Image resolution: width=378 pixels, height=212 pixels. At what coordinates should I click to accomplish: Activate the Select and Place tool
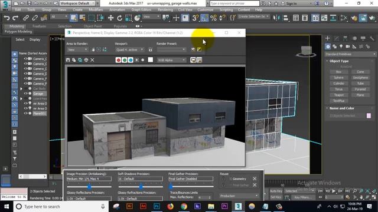tap(138, 18)
